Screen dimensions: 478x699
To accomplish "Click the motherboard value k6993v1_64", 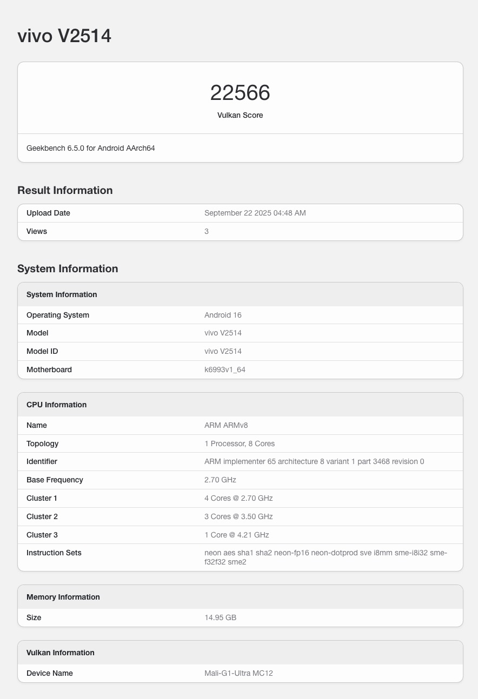I will coord(225,369).
